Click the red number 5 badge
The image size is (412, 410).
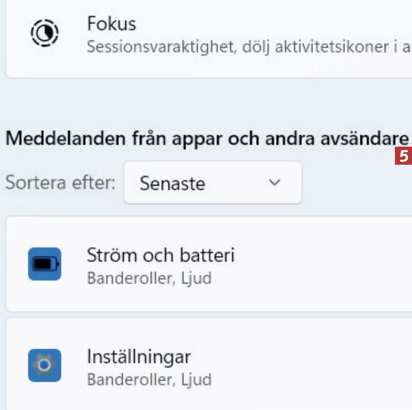[404, 156]
